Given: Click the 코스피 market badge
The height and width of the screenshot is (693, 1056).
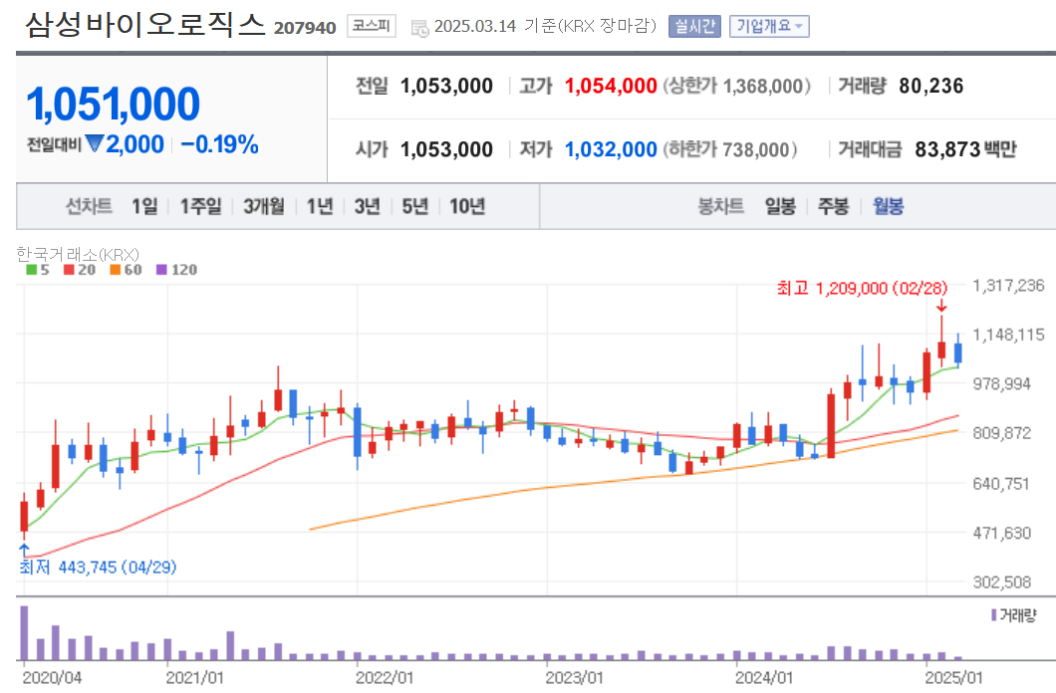Looking at the screenshot, I should [371, 26].
